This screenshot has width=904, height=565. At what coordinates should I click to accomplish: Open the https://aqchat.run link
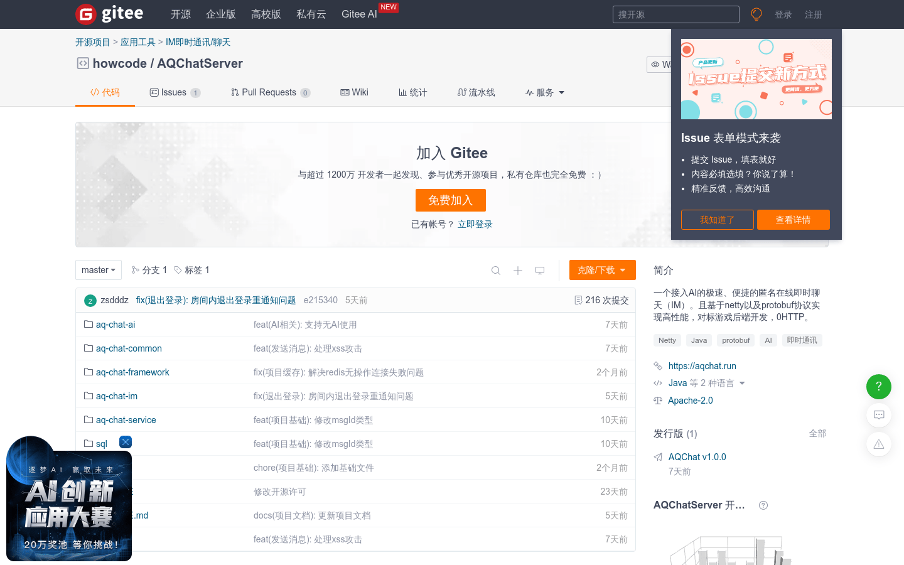[x=702, y=366]
